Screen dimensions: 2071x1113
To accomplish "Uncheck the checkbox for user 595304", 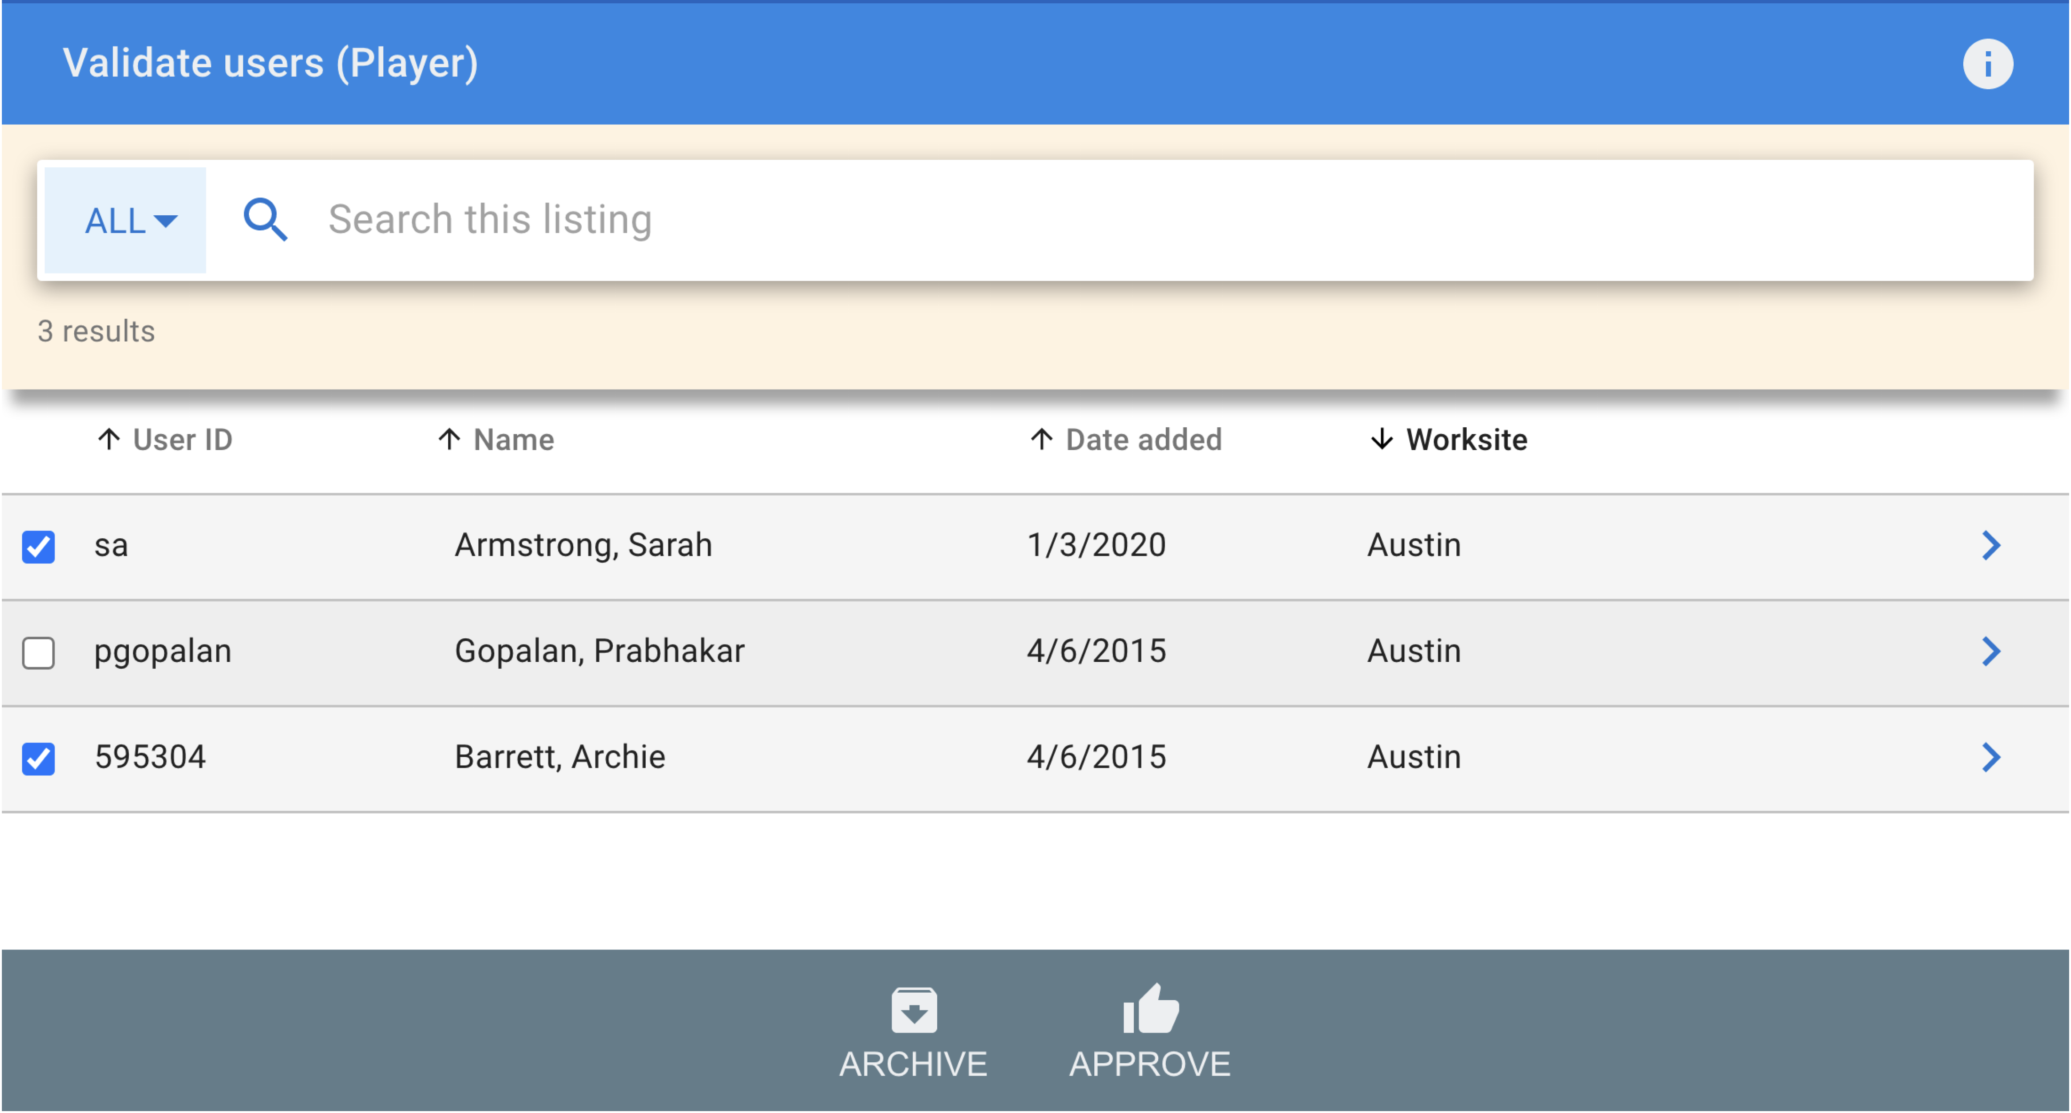I will (39, 759).
